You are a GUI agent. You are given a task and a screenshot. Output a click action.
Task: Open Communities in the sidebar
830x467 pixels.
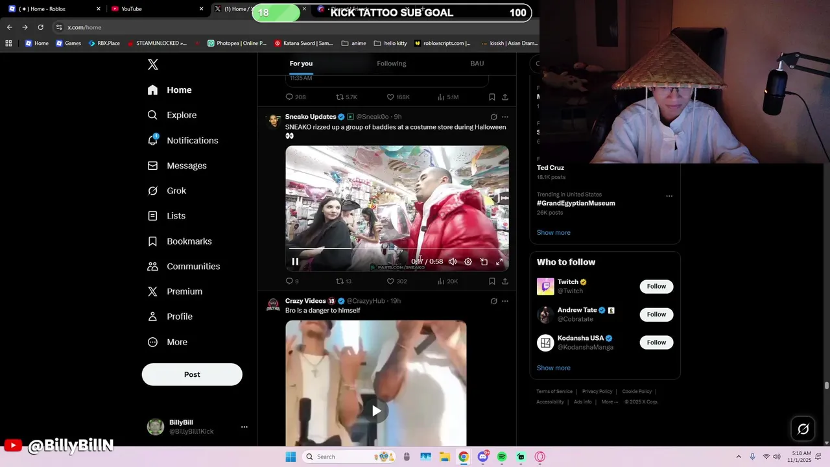pyautogui.click(x=184, y=267)
